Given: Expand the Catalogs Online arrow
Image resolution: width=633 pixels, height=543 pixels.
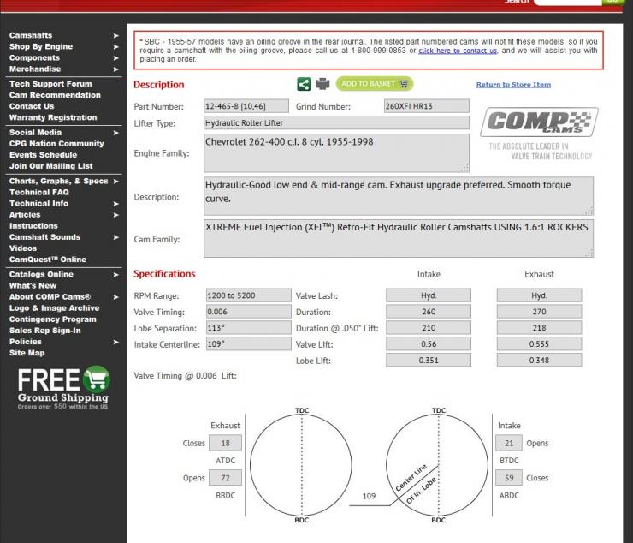Looking at the screenshot, I should coord(115,275).
